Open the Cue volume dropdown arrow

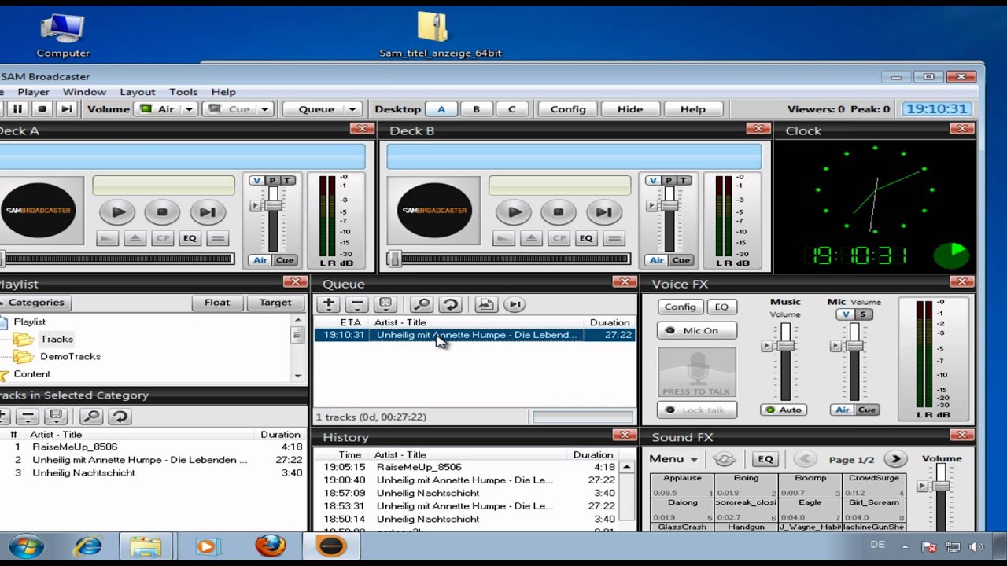[x=265, y=109]
